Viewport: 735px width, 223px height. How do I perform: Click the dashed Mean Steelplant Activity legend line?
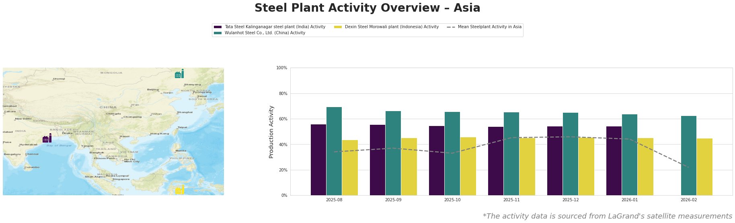pos(450,27)
